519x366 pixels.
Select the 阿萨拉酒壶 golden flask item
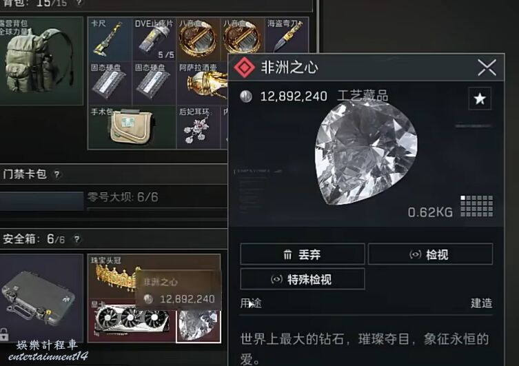pyautogui.click(x=203, y=83)
